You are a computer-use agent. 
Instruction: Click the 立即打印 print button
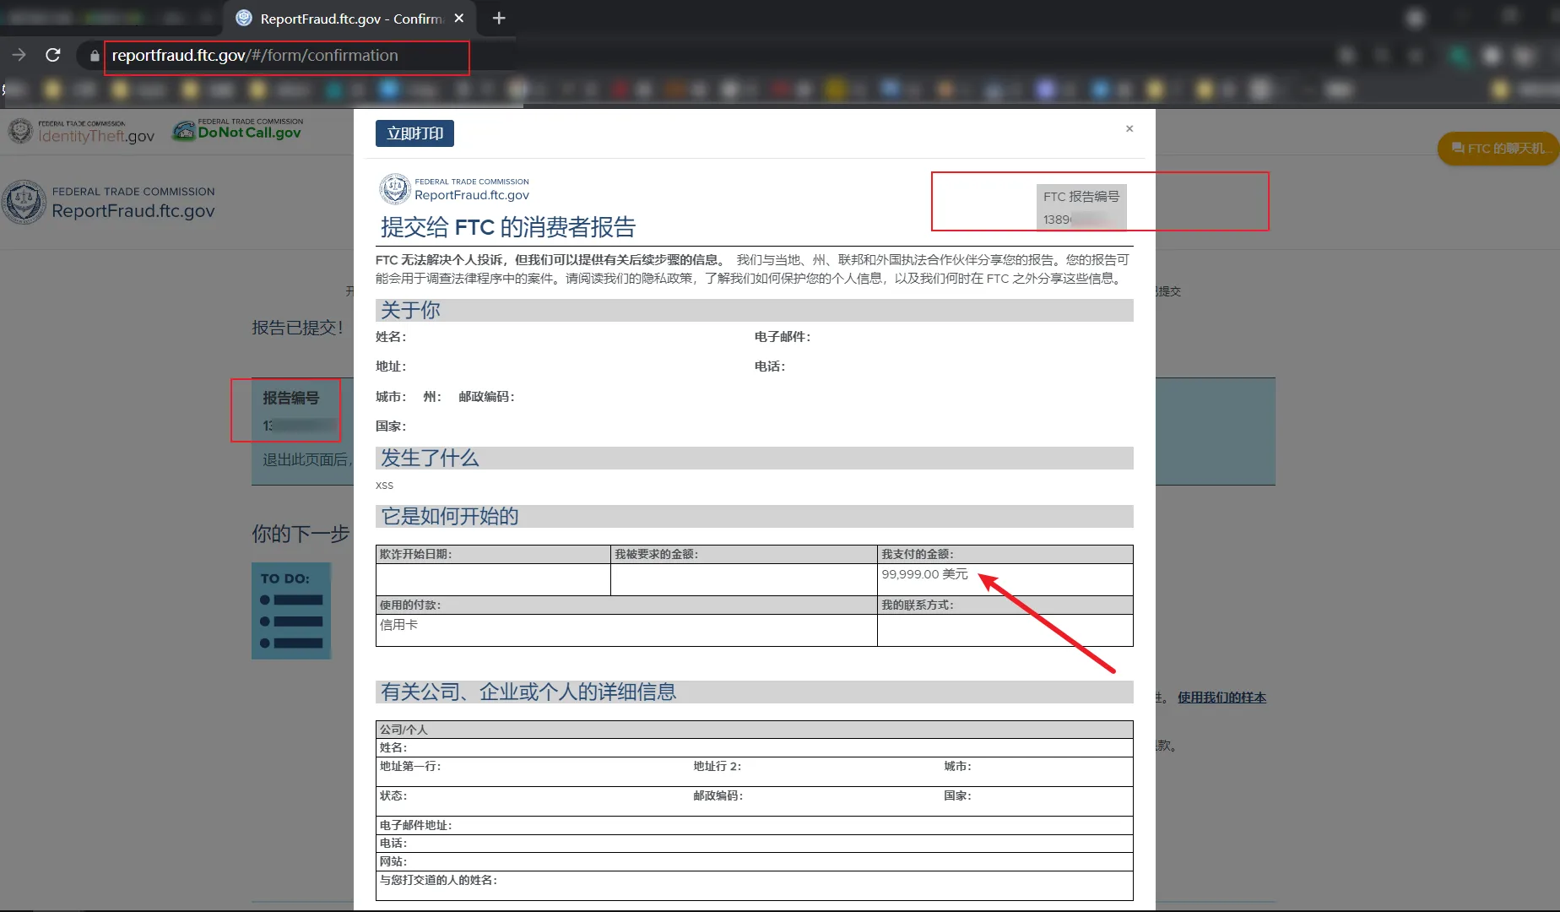click(414, 133)
